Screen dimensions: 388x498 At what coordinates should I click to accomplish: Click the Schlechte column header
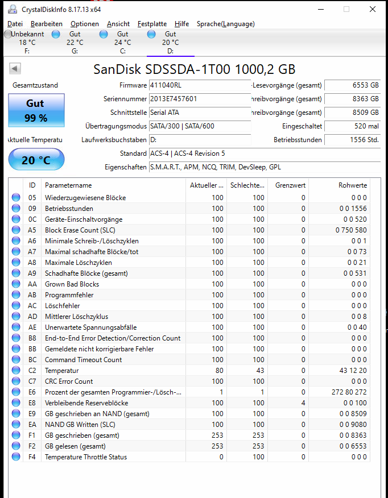click(247, 185)
